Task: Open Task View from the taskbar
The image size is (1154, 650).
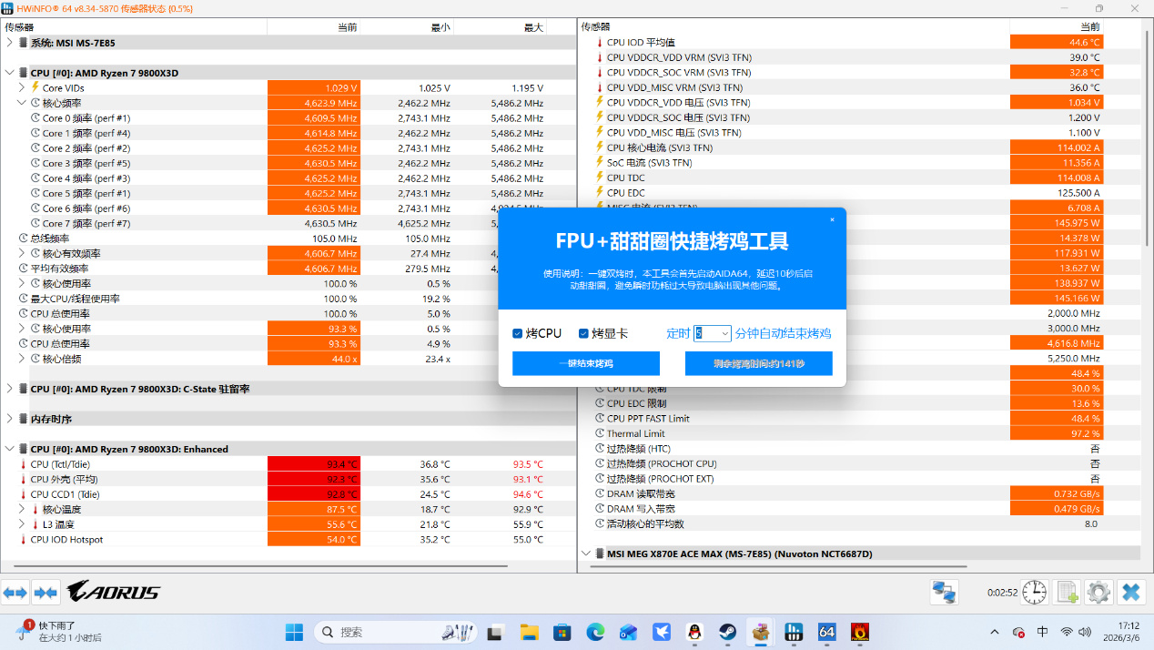Action: (495, 631)
